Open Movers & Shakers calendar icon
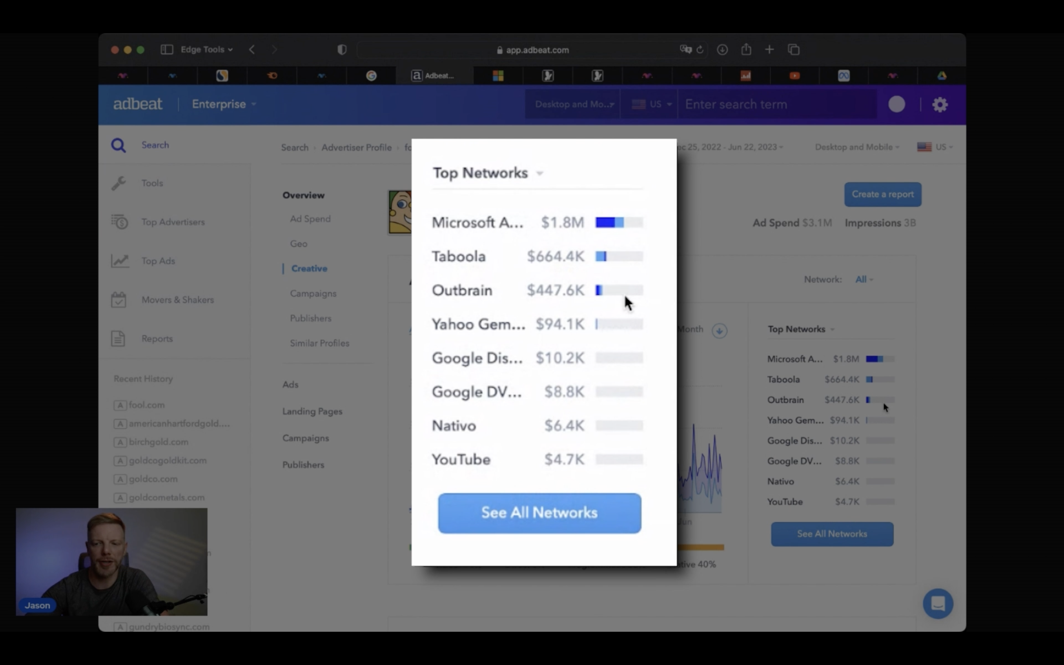Screen dimensions: 1064x665 (118, 300)
